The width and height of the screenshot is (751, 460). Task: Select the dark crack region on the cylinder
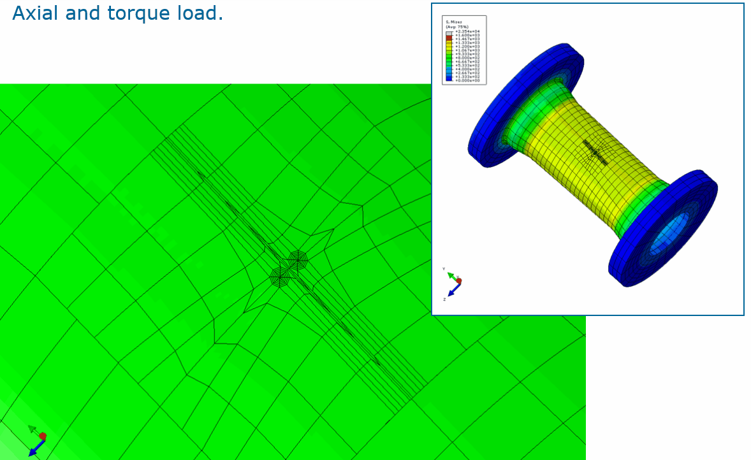tap(594, 152)
